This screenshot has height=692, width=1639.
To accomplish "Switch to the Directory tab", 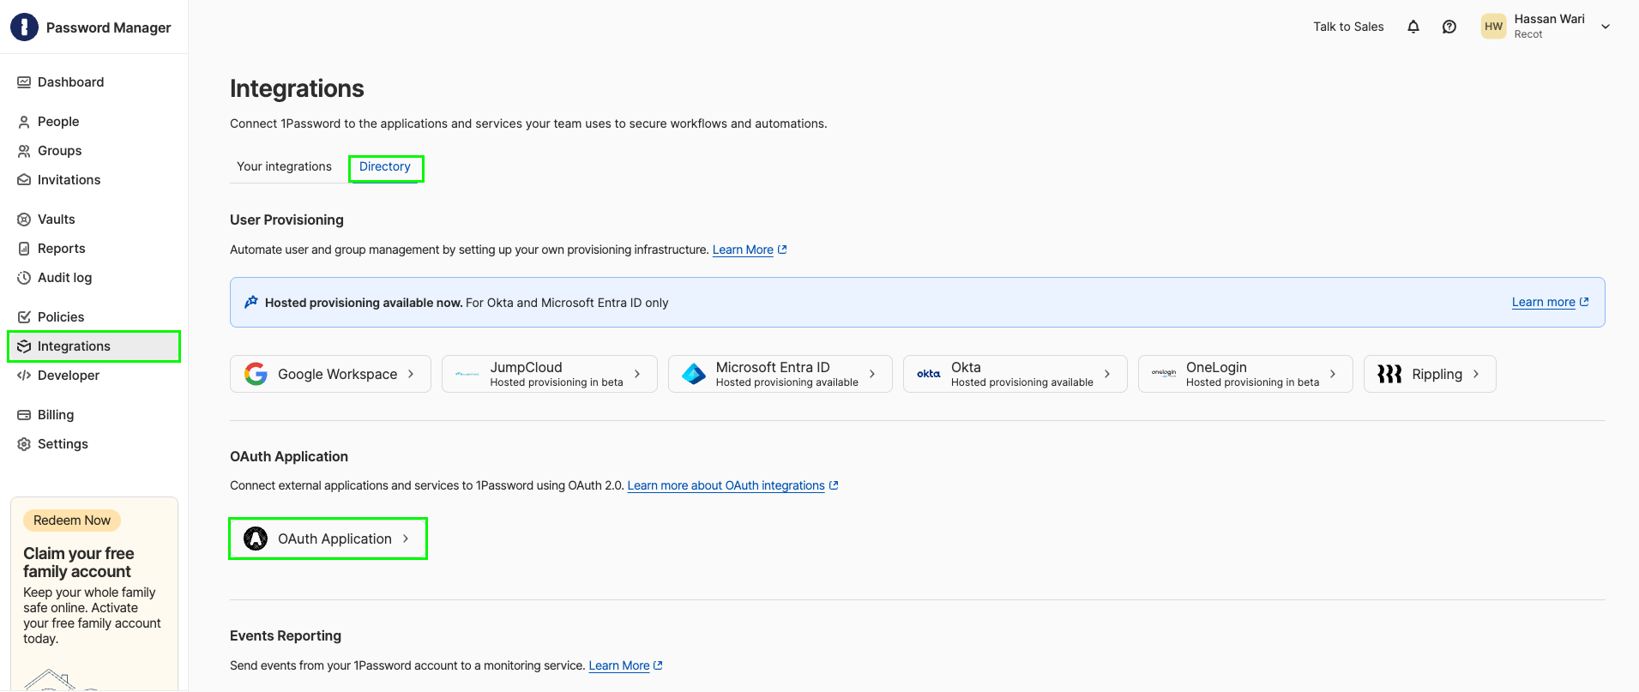I will click(385, 166).
